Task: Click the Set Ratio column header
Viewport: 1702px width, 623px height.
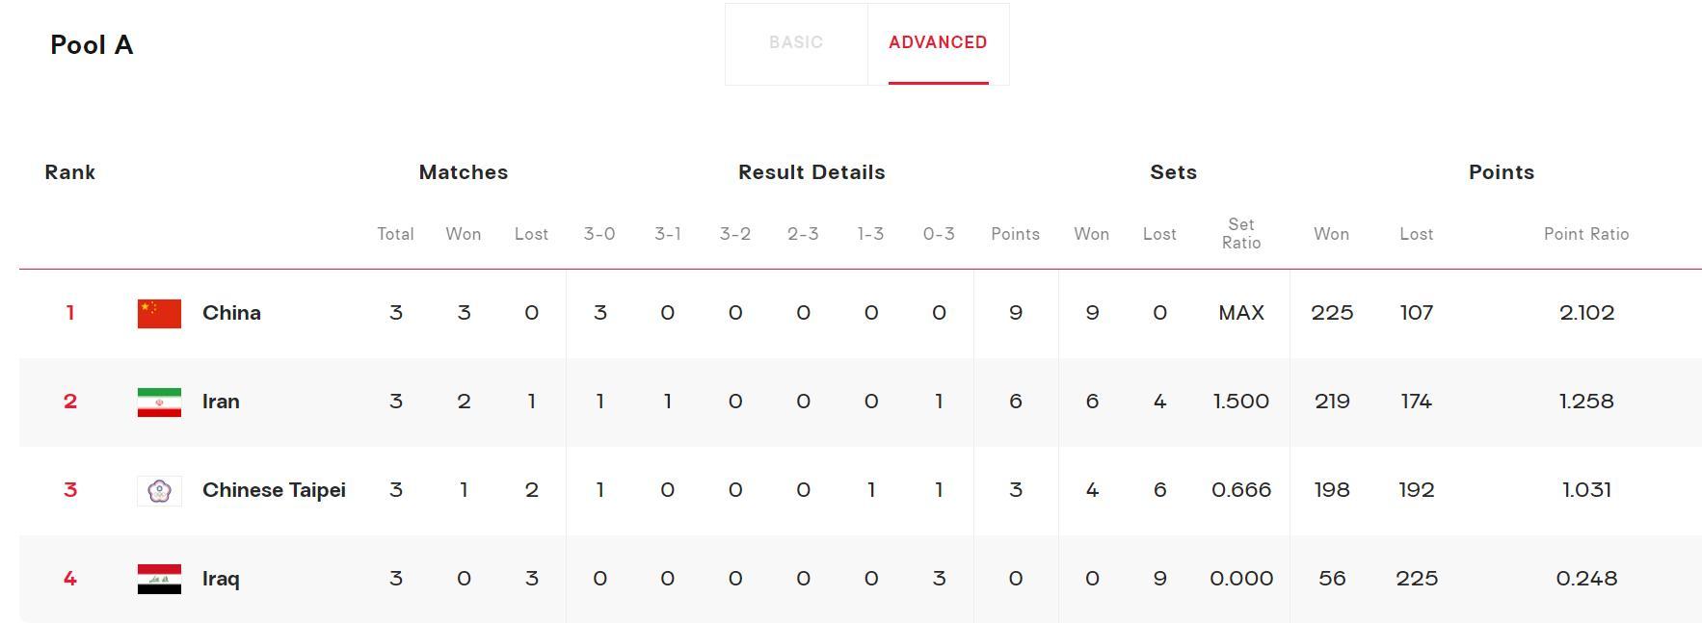Action: [x=1241, y=234]
